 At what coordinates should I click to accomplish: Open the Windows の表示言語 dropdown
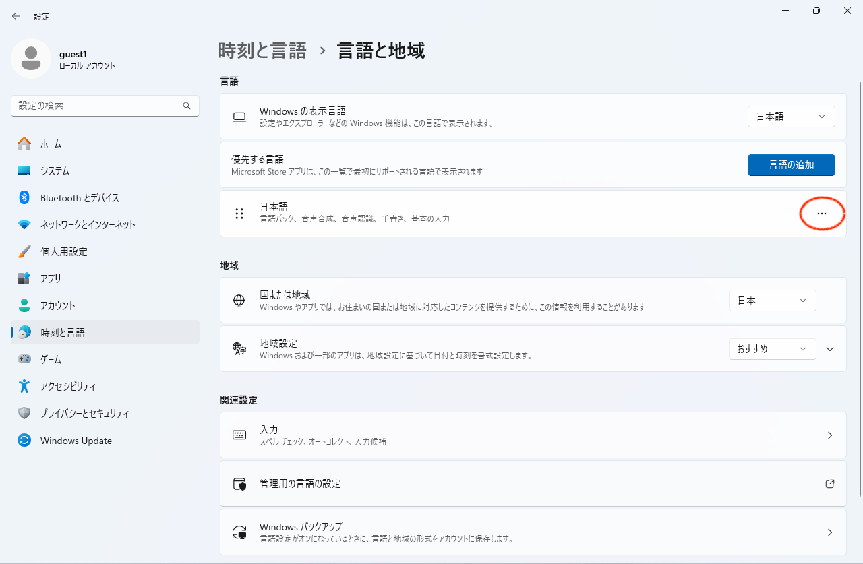(x=792, y=117)
